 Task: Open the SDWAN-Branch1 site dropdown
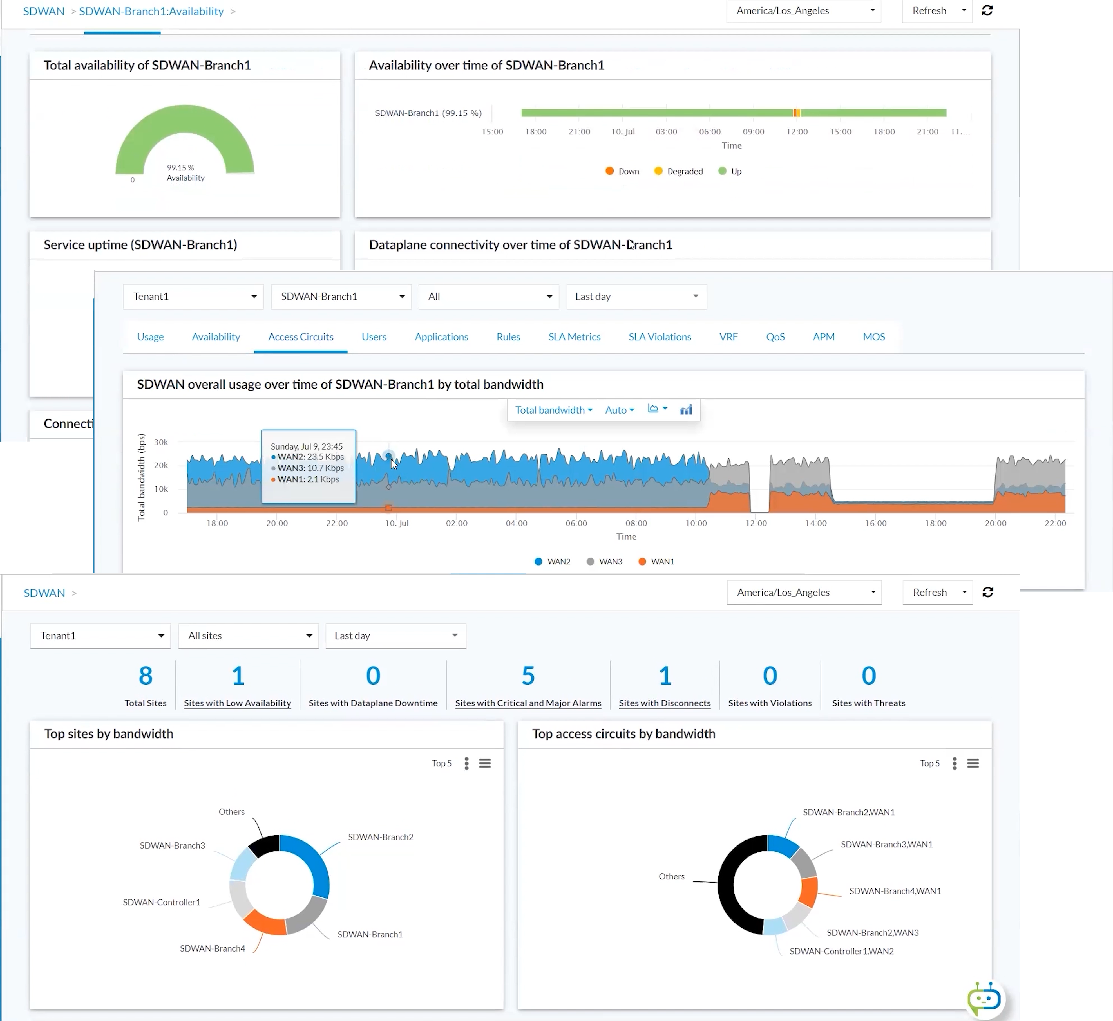click(341, 297)
